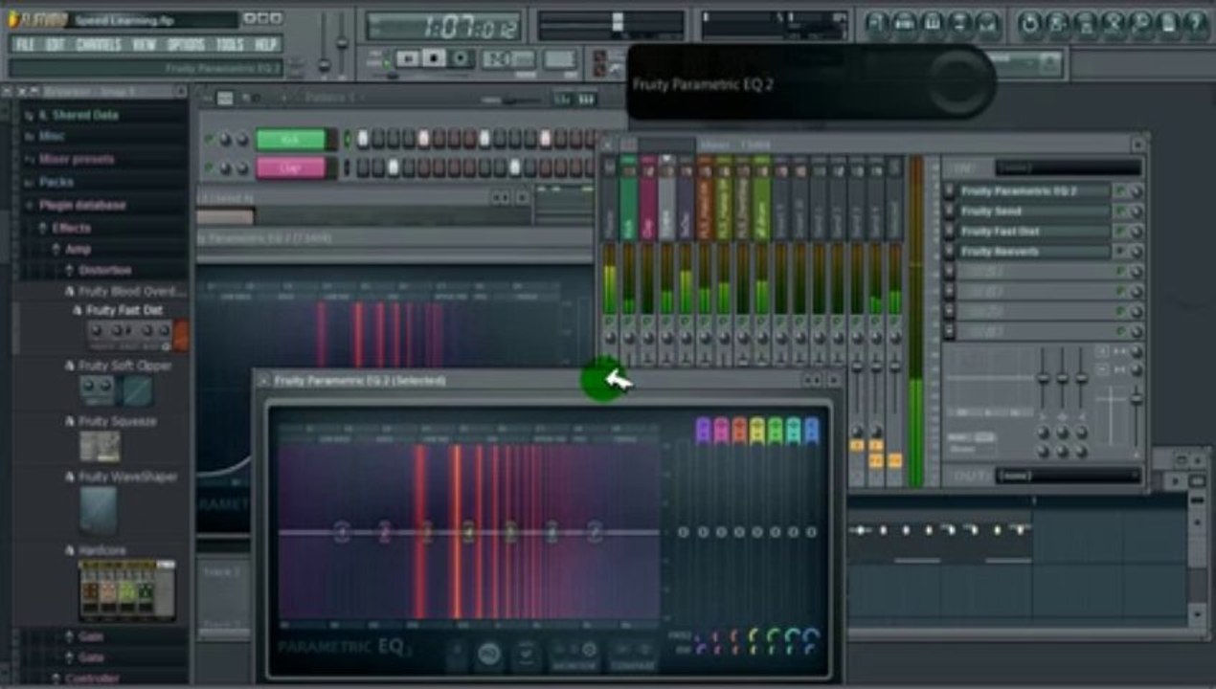The height and width of the screenshot is (689, 1216).
Task: Click the question-mark help icon in top toolbar
Action: [1196, 24]
